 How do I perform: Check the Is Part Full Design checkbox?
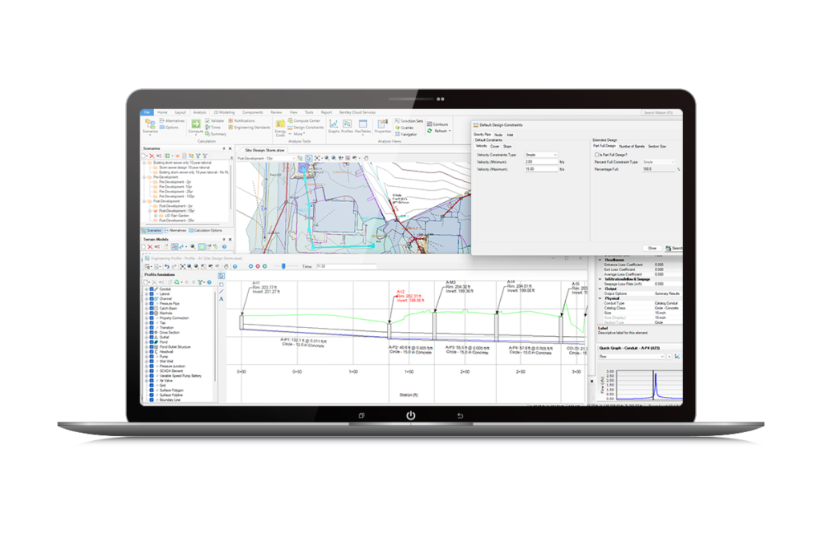coord(597,155)
